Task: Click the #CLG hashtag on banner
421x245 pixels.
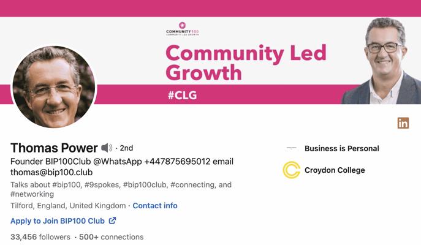Action: click(x=182, y=95)
